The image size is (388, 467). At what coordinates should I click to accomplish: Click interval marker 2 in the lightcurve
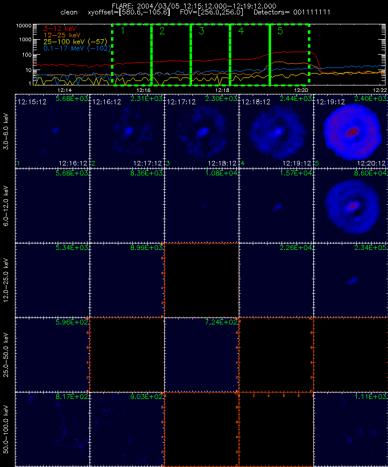tap(162, 31)
